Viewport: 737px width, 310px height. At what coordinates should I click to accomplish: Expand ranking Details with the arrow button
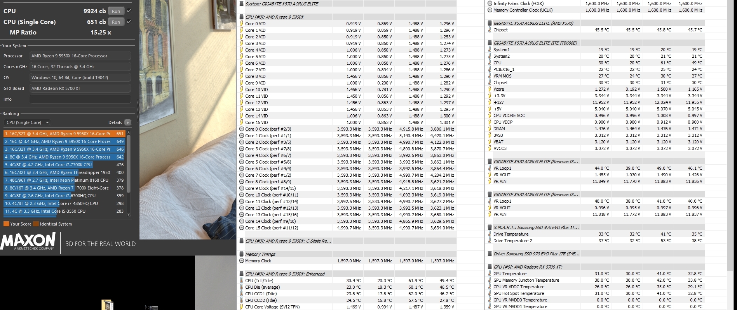coord(128,122)
